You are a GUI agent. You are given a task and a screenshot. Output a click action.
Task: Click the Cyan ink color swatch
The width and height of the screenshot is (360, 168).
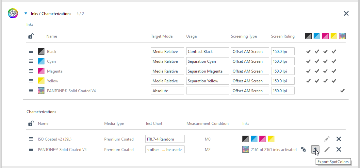click(41, 61)
